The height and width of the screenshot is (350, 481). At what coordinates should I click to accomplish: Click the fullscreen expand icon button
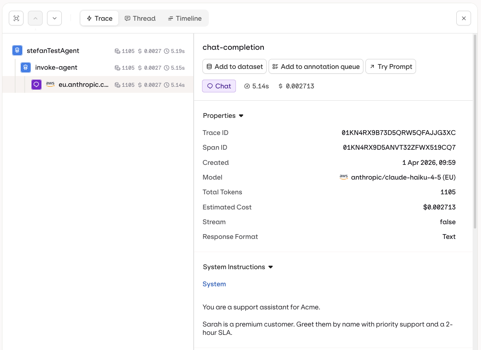[x=16, y=18]
